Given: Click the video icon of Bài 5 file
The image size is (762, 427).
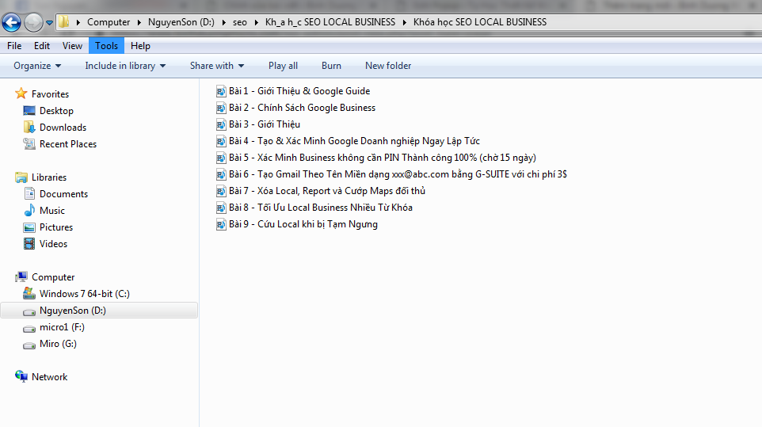Looking at the screenshot, I should (221, 158).
